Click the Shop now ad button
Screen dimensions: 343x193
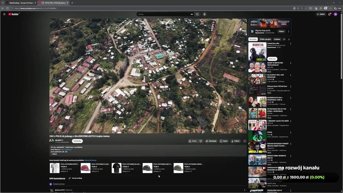click(272, 59)
